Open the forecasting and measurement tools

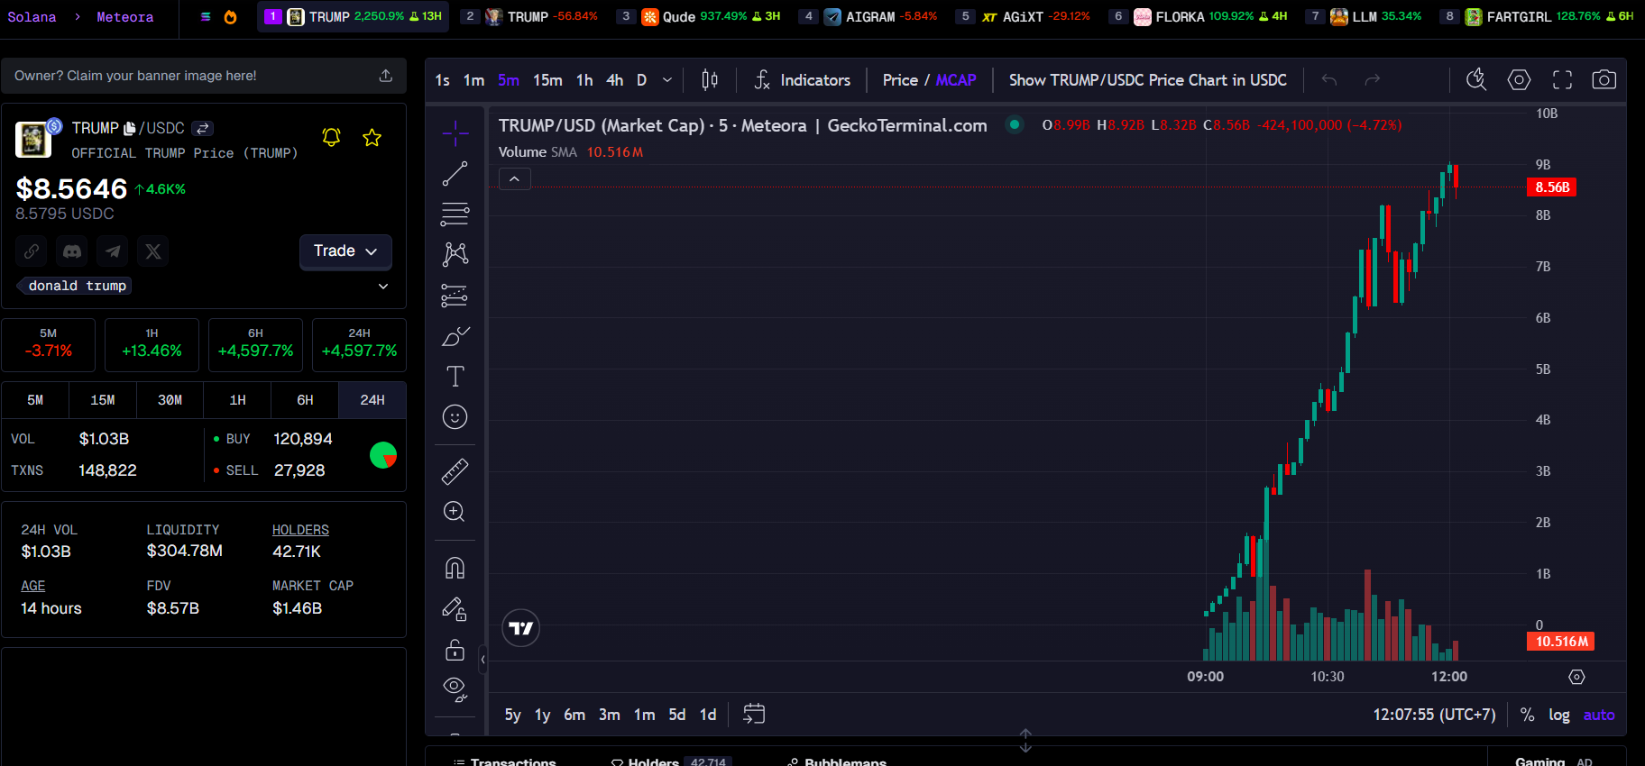pyautogui.click(x=455, y=295)
